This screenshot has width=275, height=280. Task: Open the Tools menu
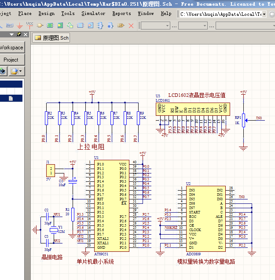[68, 14]
